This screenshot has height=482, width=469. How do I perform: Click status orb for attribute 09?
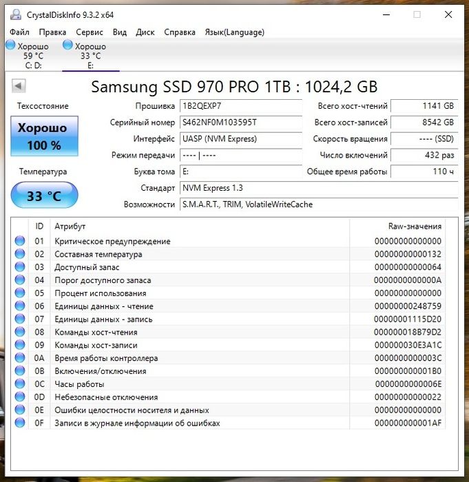click(20, 344)
